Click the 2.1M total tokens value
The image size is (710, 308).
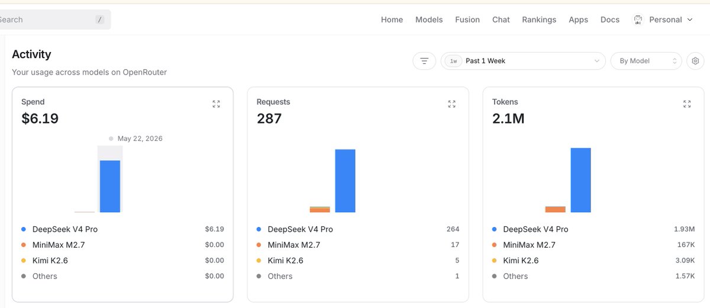(x=508, y=119)
